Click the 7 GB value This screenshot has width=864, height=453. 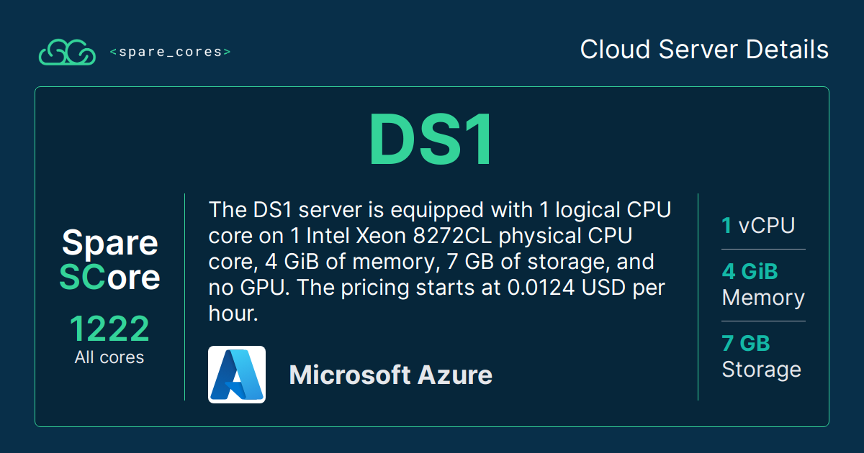746,344
